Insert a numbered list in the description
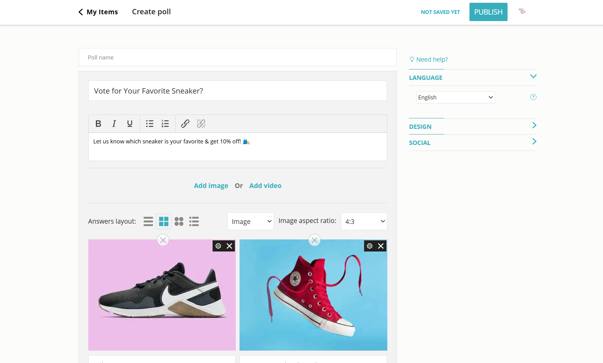Image resolution: width=603 pixels, height=363 pixels. point(165,124)
